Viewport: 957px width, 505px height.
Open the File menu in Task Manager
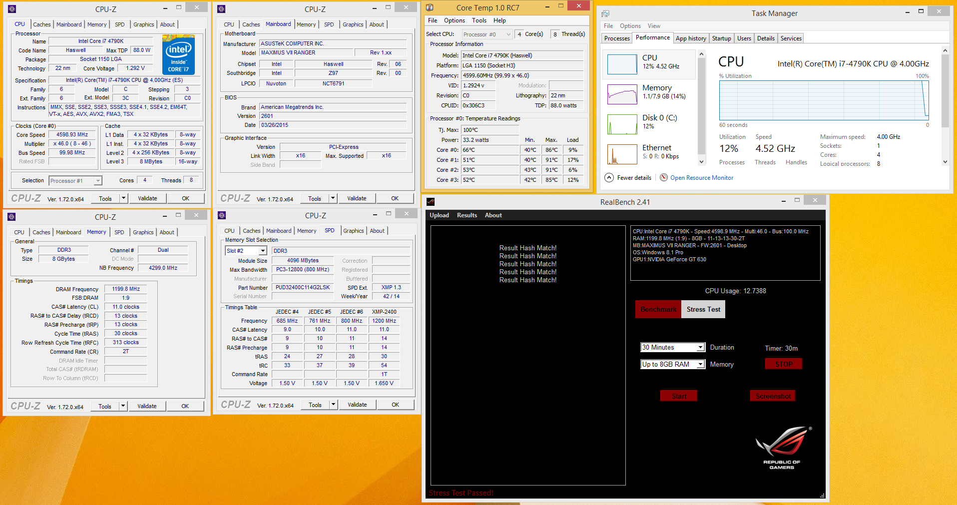(x=608, y=26)
